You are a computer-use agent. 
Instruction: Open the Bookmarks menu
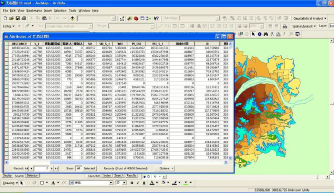tap(34, 11)
